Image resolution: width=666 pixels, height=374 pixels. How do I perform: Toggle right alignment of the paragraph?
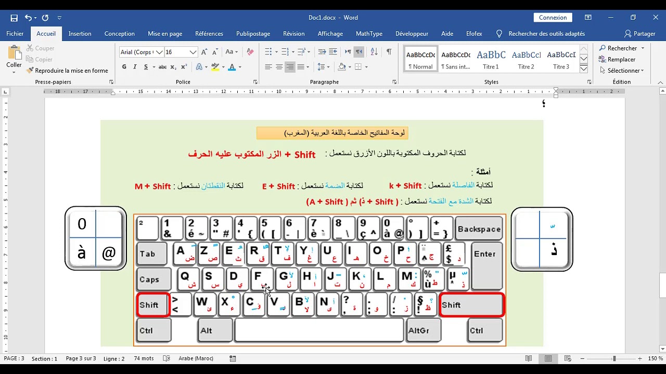click(x=290, y=67)
